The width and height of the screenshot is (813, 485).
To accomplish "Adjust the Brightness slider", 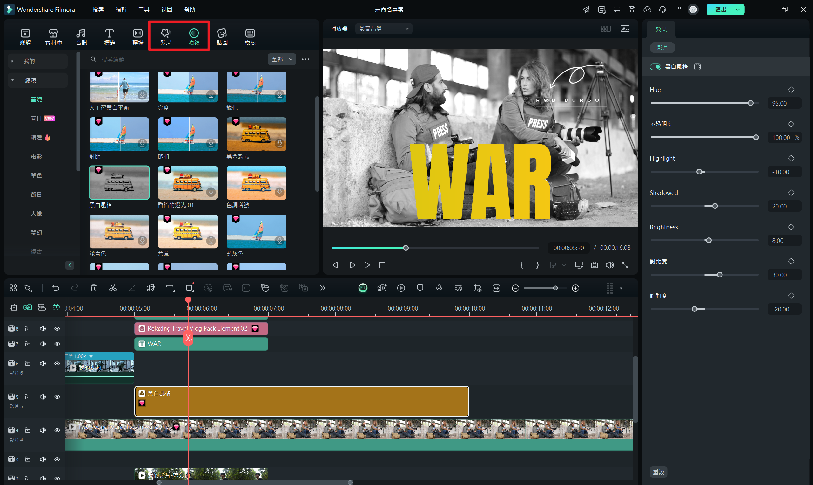I will pos(704,241).
